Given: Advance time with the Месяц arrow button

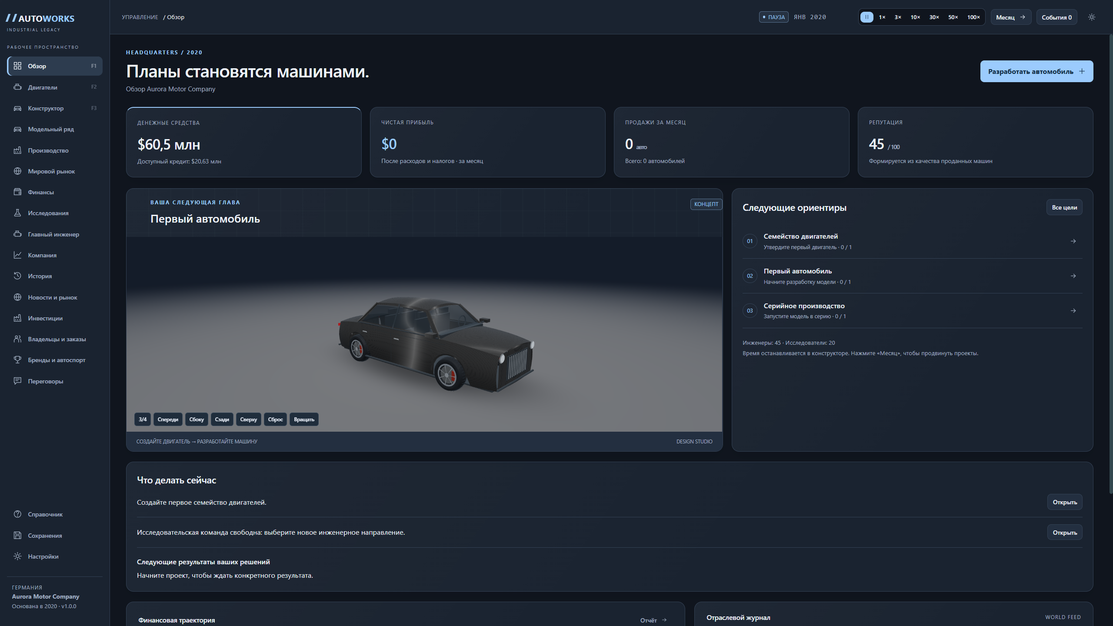Looking at the screenshot, I should 1011,17.
